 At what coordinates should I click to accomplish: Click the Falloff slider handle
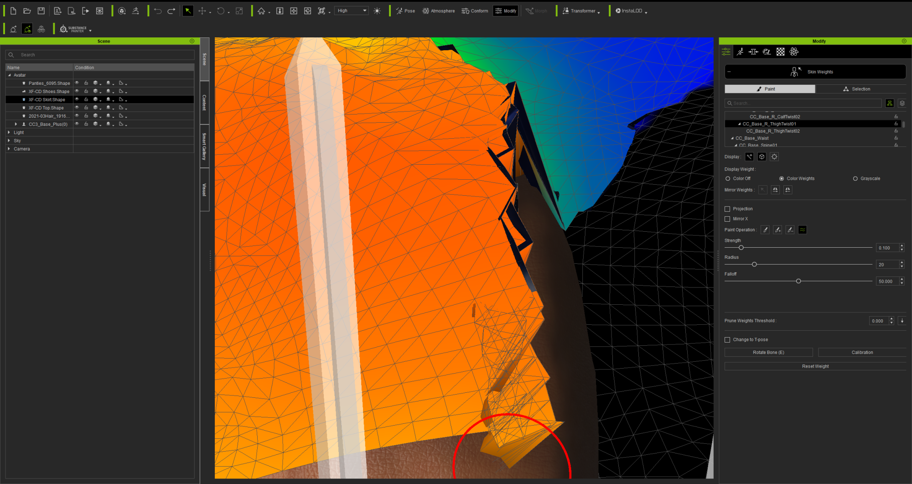(798, 281)
